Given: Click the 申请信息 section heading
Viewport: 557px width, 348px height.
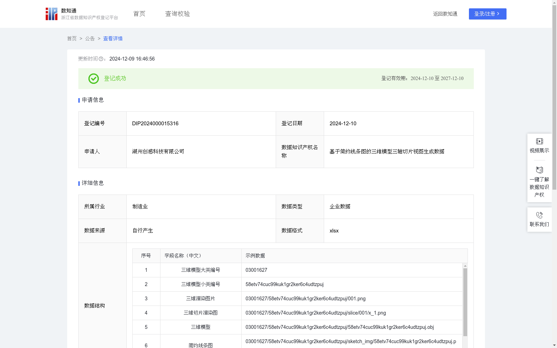Looking at the screenshot, I should [x=93, y=100].
